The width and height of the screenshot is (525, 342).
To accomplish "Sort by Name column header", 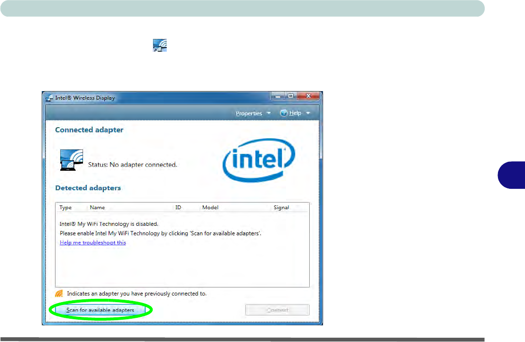I will (97, 207).
